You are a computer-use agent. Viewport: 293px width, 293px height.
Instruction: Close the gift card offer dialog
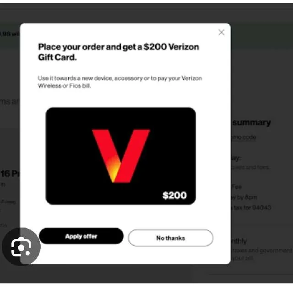pyautogui.click(x=222, y=33)
